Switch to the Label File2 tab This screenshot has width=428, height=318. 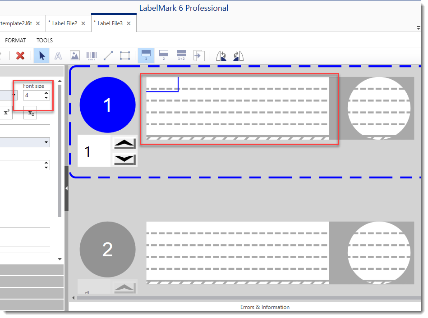(x=64, y=23)
